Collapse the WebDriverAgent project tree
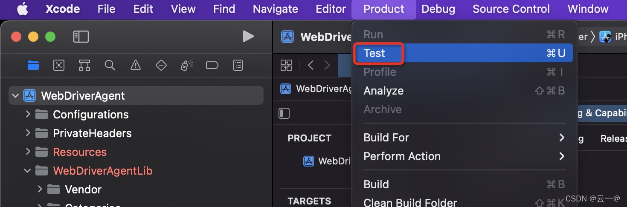 tap(16, 95)
